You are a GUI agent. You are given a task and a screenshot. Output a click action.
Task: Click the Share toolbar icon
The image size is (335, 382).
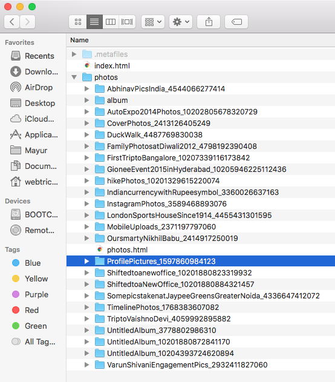pos(209,22)
